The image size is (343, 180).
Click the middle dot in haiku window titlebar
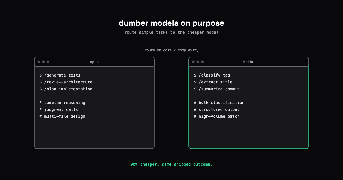(198, 62)
